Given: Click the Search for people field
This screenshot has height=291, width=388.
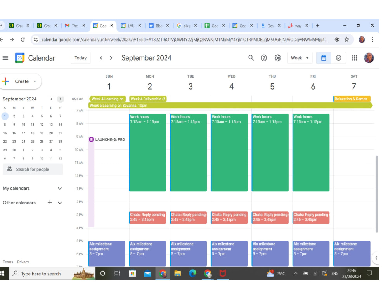Looking at the screenshot, I should 33,169.
